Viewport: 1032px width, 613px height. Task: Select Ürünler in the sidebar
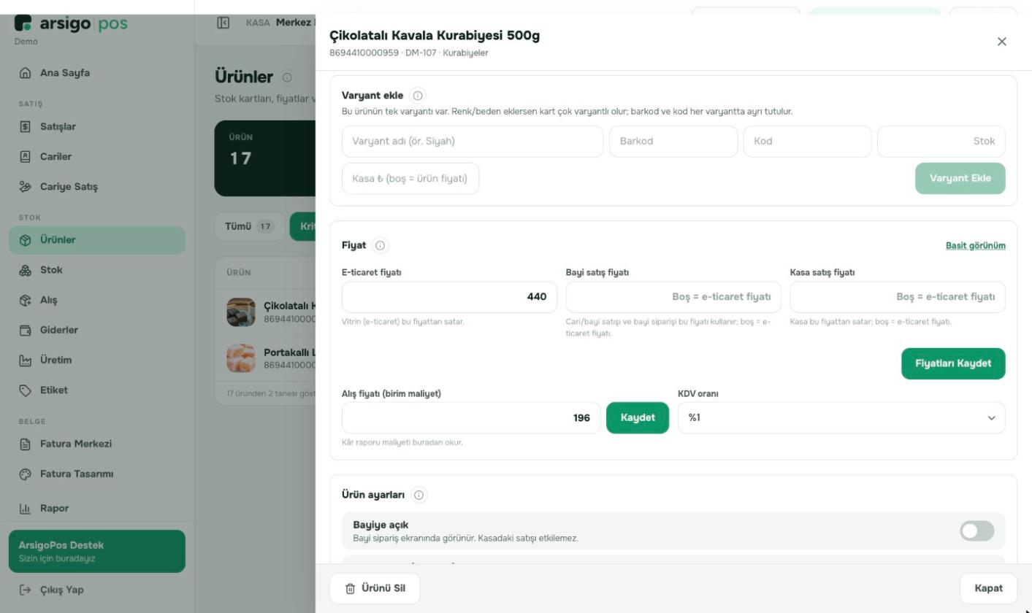point(97,240)
